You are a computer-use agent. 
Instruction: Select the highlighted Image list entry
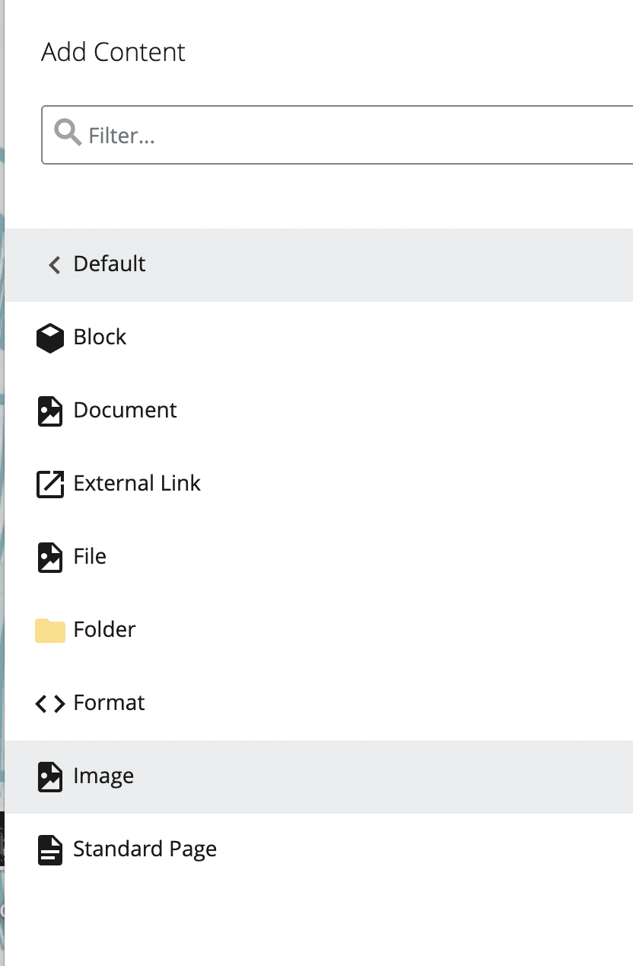(103, 776)
